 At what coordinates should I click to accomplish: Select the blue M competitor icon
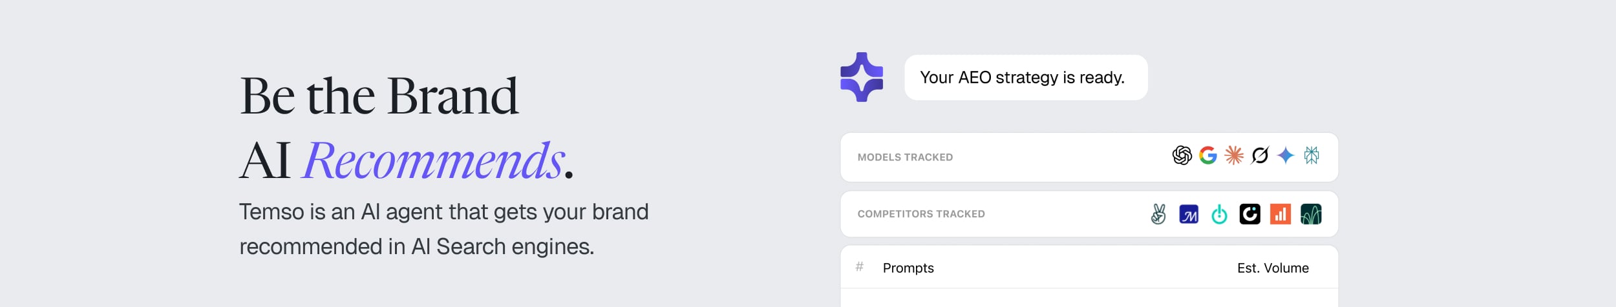(1189, 214)
